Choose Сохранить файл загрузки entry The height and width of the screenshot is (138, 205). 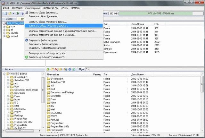pos(64,44)
